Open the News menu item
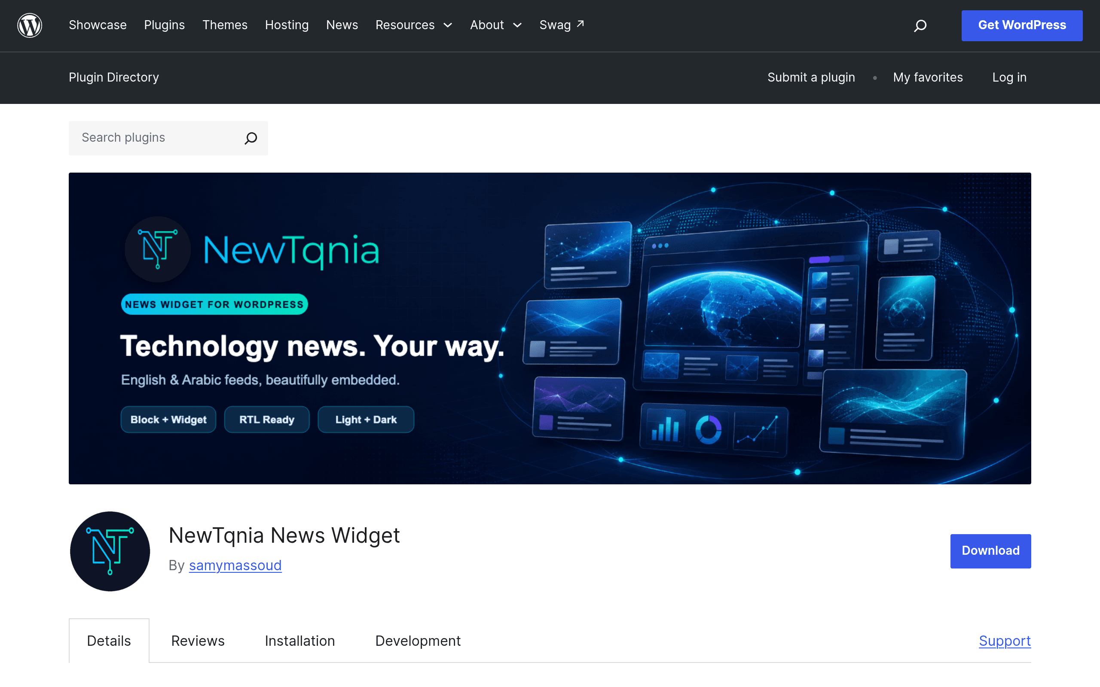The width and height of the screenshot is (1100, 687). click(x=342, y=25)
